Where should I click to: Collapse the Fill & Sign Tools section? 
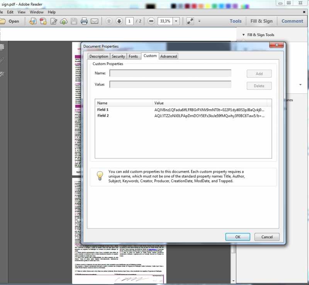click(x=243, y=35)
